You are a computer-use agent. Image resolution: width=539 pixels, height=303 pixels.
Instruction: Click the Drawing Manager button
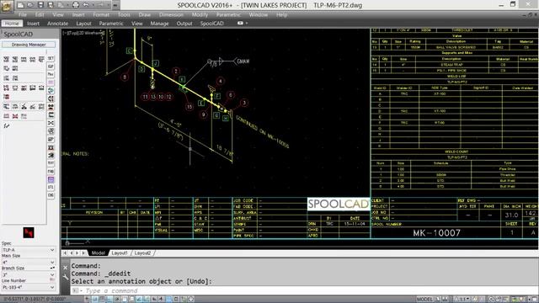click(29, 45)
